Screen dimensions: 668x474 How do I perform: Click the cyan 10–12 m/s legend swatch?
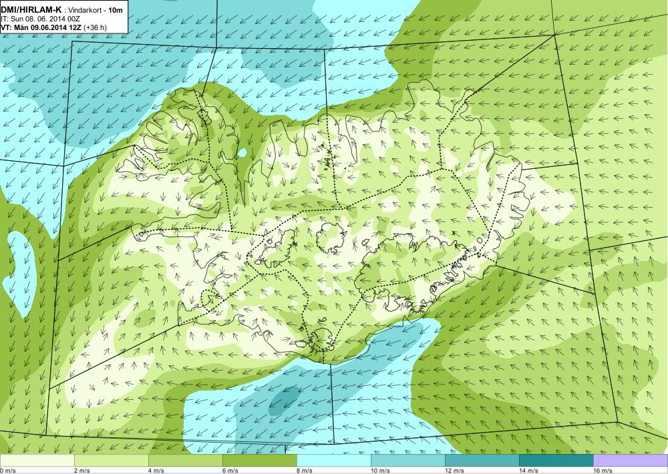click(407, 461)
